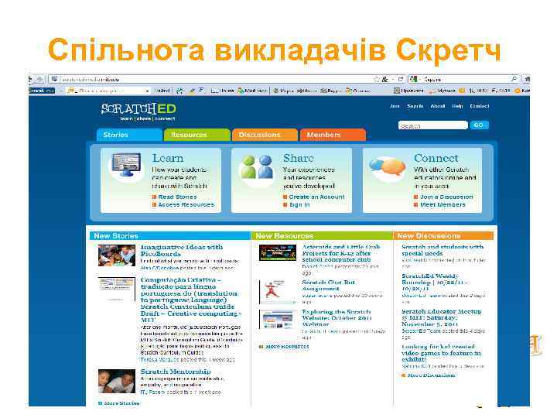Click the Join link in header

point(395,106)
